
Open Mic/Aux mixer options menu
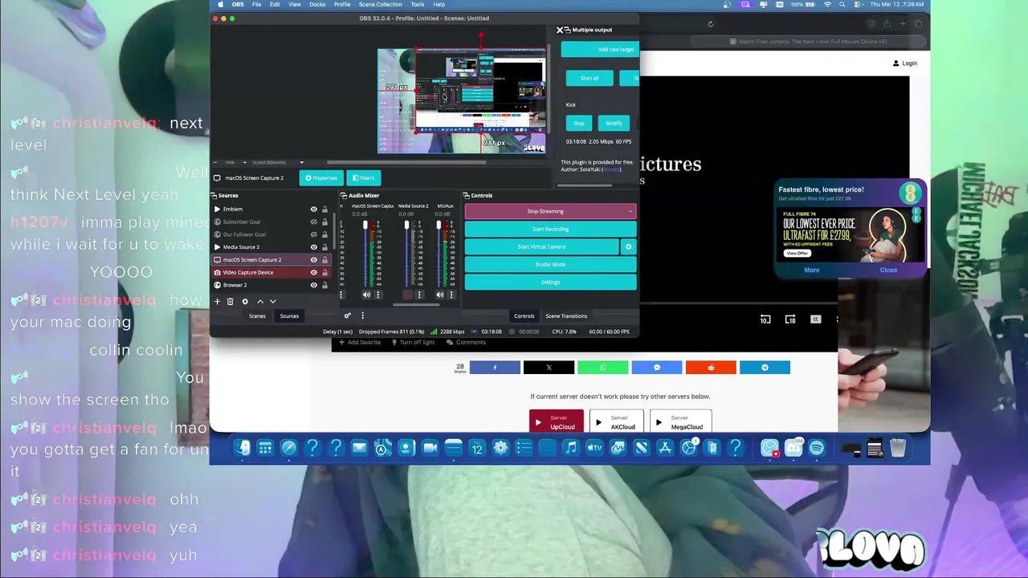(451, 295)
